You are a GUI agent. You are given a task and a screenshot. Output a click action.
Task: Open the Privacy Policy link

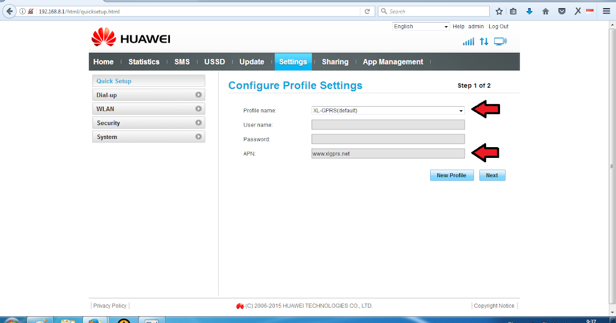[x=110, y=306]
